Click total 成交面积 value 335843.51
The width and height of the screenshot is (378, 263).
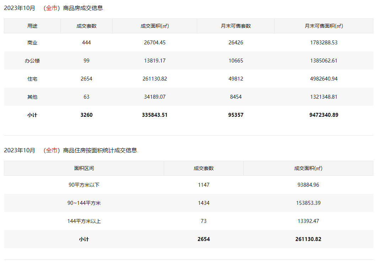(155, 115)
